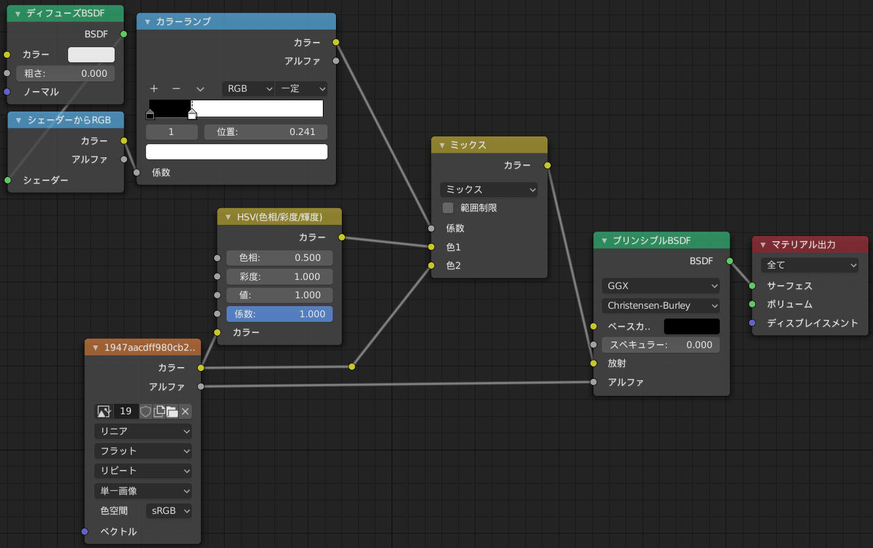This screenshot has width=873, height=548.
Task: Click the サーフェス input socket
Action: [x=752, y=286]
